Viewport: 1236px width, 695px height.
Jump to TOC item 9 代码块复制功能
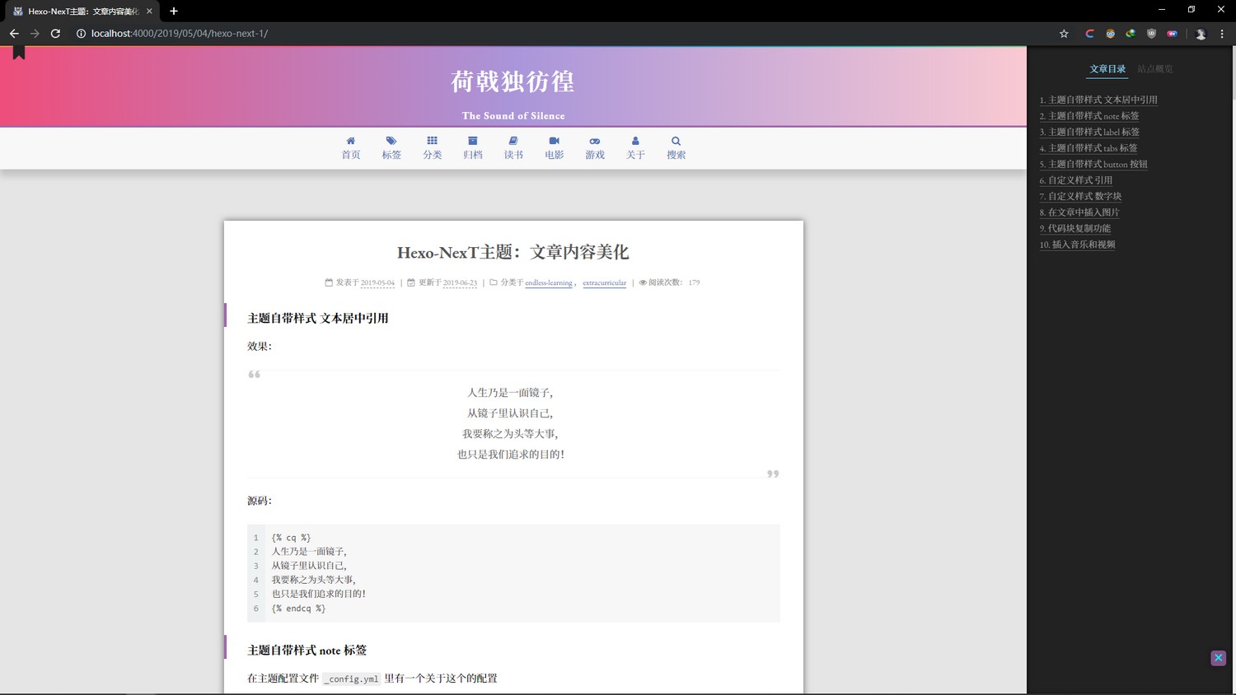[1075, 228]
